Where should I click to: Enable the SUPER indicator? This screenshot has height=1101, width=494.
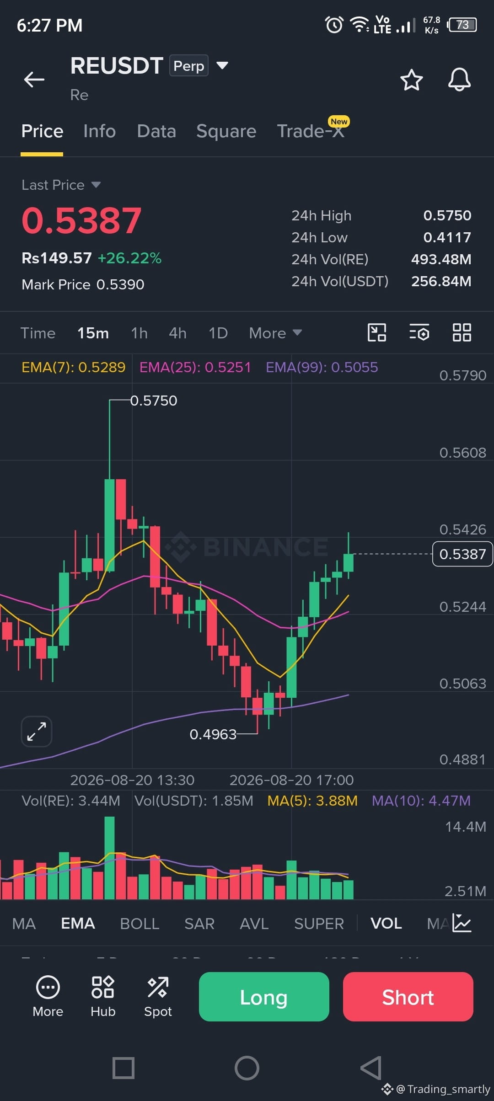[319, 923]
